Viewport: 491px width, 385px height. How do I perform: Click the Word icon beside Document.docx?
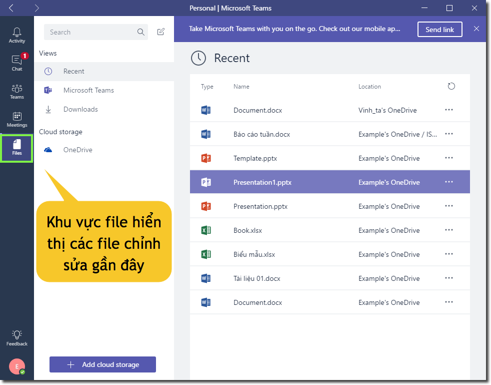click(x=207, y=110)
